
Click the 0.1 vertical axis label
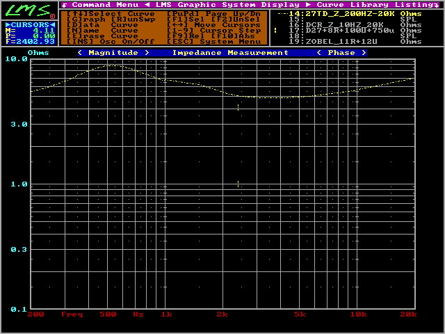point(19,309)
